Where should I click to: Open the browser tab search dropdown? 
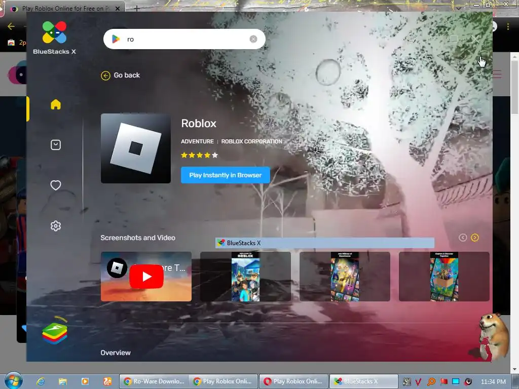[458, 8]
